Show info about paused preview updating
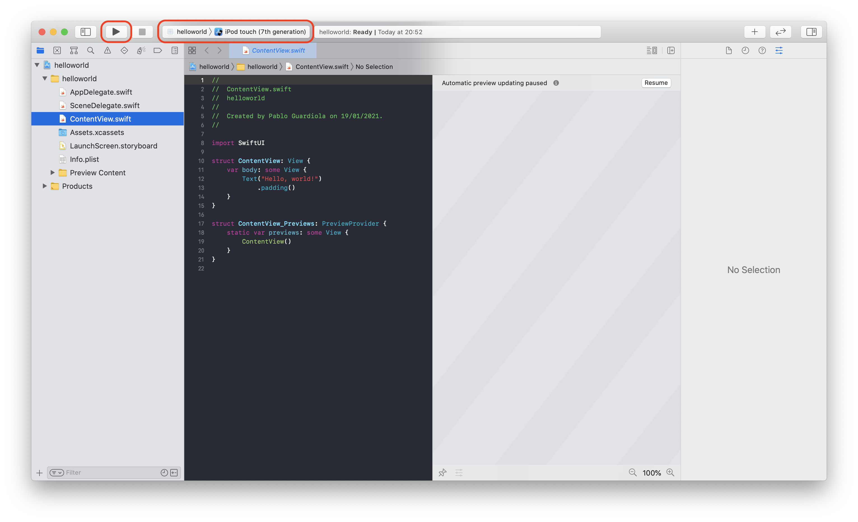Image resolution: width=858 pixels, height=522 pixels. [556, 83]
